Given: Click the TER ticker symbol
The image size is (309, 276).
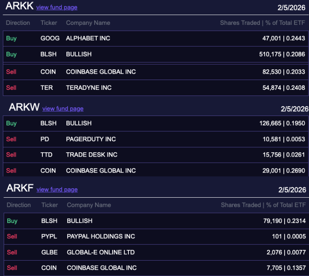Looking at the screenshot, I should pyautogui.click(x=47, y=88).
